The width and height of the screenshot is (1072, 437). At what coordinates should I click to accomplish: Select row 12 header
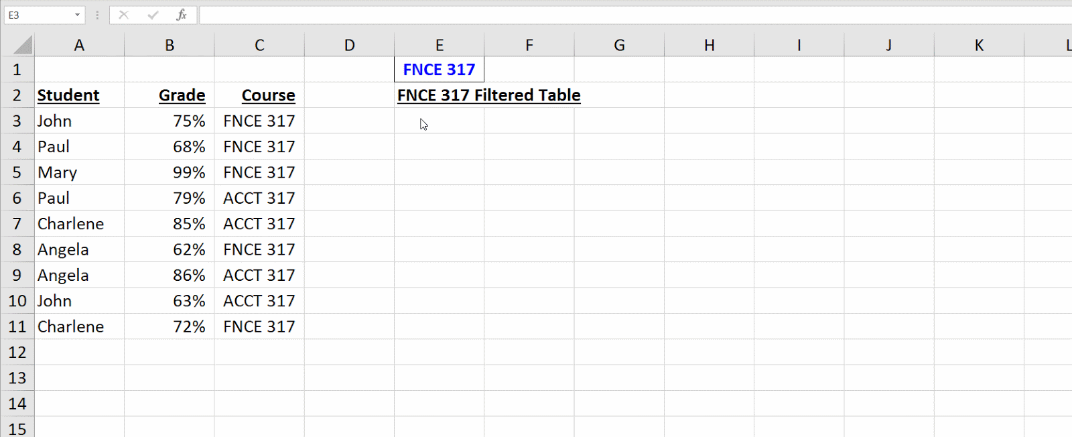(x=17, y=353)
